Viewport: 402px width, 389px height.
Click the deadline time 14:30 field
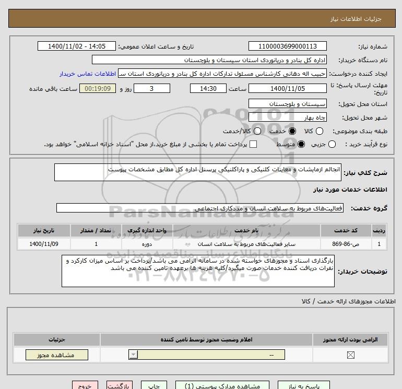click(208, 88)
